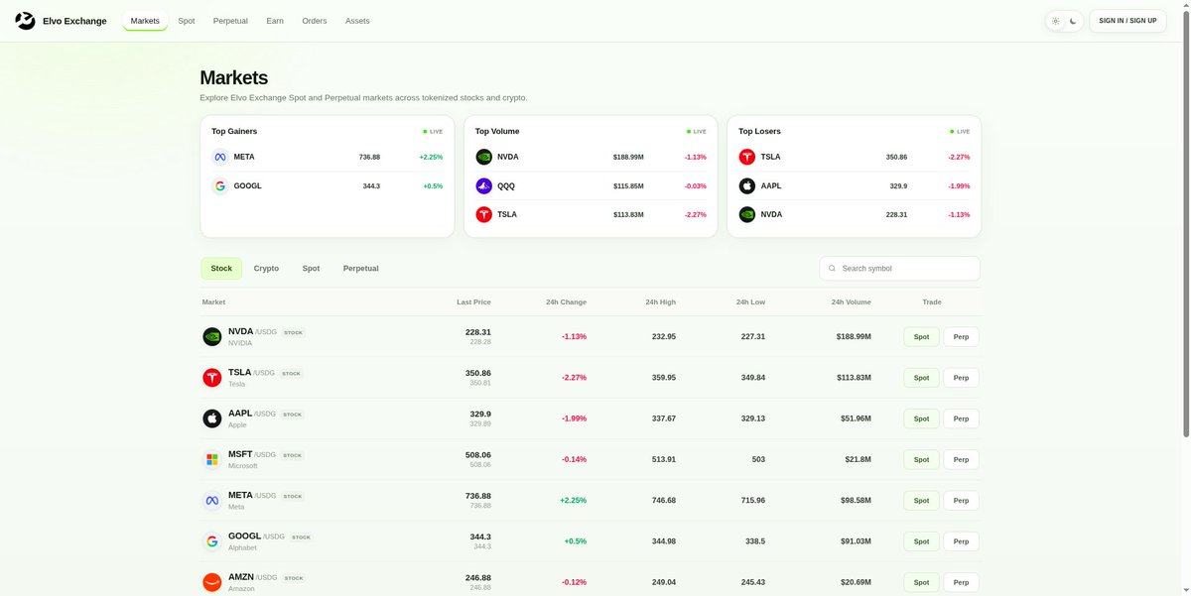1191x596 pixels.
Task: Click Spot button for TSLA row
Action: 921,378
